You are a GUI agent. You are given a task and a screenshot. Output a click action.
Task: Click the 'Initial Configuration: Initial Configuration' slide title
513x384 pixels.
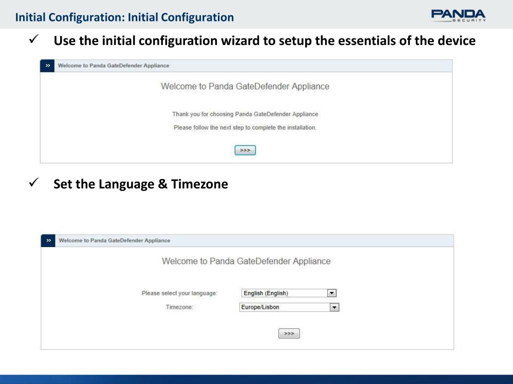point(124,17)
